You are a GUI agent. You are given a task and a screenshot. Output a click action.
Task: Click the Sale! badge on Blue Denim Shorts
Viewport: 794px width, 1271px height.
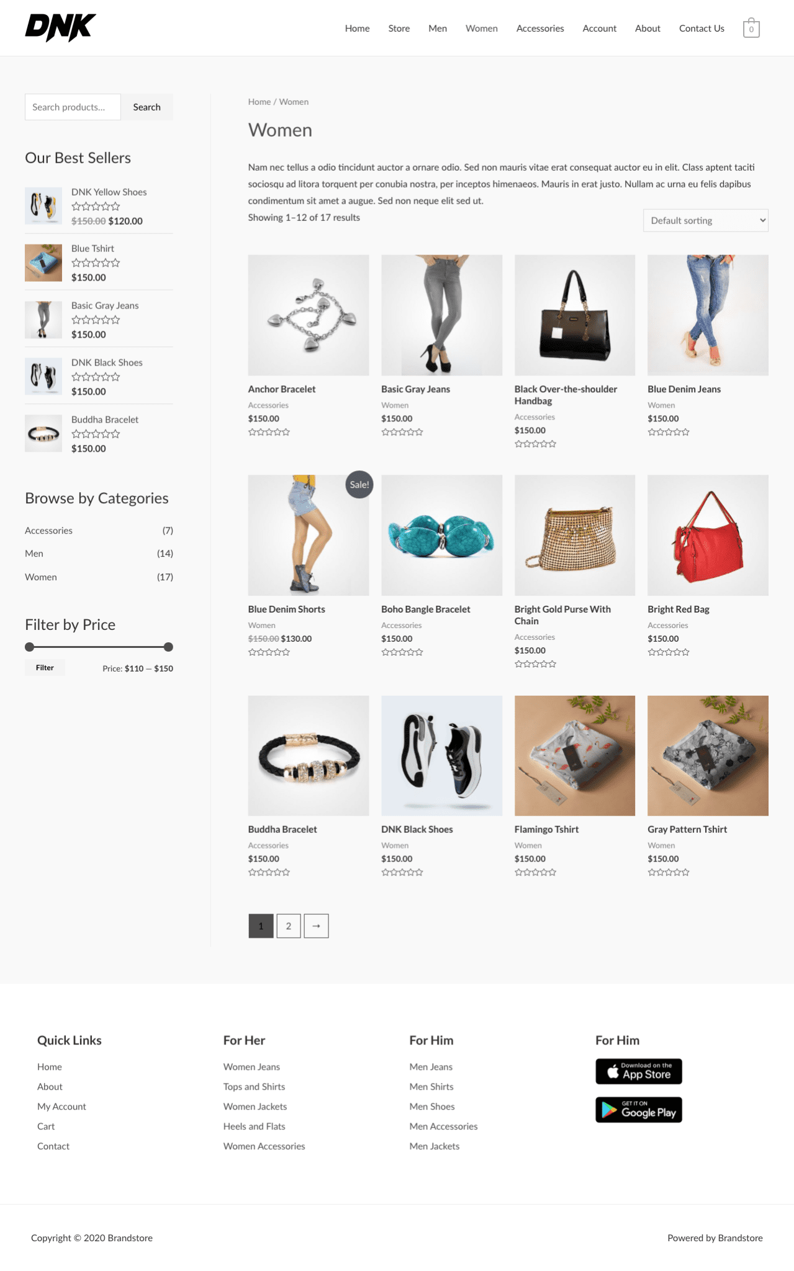[x=359, y=485]
